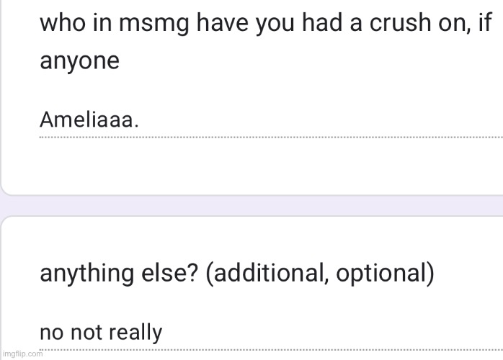The width and height of the screenshot is (503, 360).
Task: Click the "(additional, optional)" parenthetical text
Action: click(320, 274)
